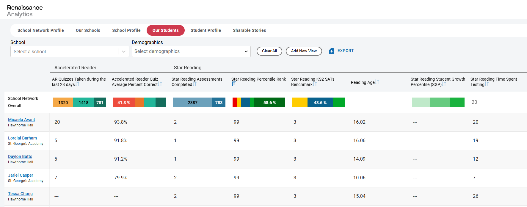Click the Export download icon
Image resolution: width=527 pixels, height=207 pixels.
point(332,51)
